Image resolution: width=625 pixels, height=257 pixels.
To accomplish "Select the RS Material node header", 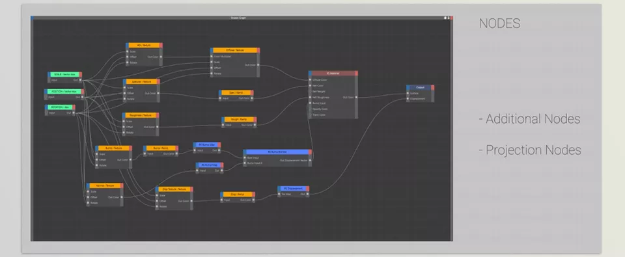I will point(333,74).
